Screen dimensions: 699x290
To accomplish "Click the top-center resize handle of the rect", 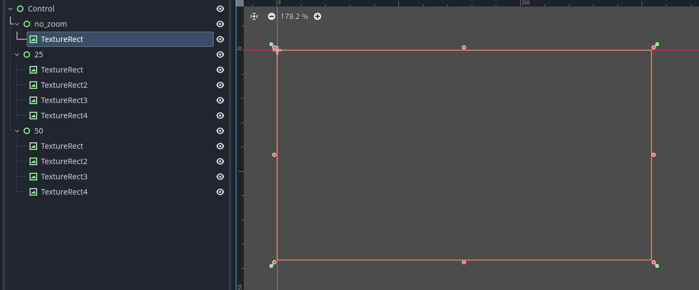I will coord(464,47).
